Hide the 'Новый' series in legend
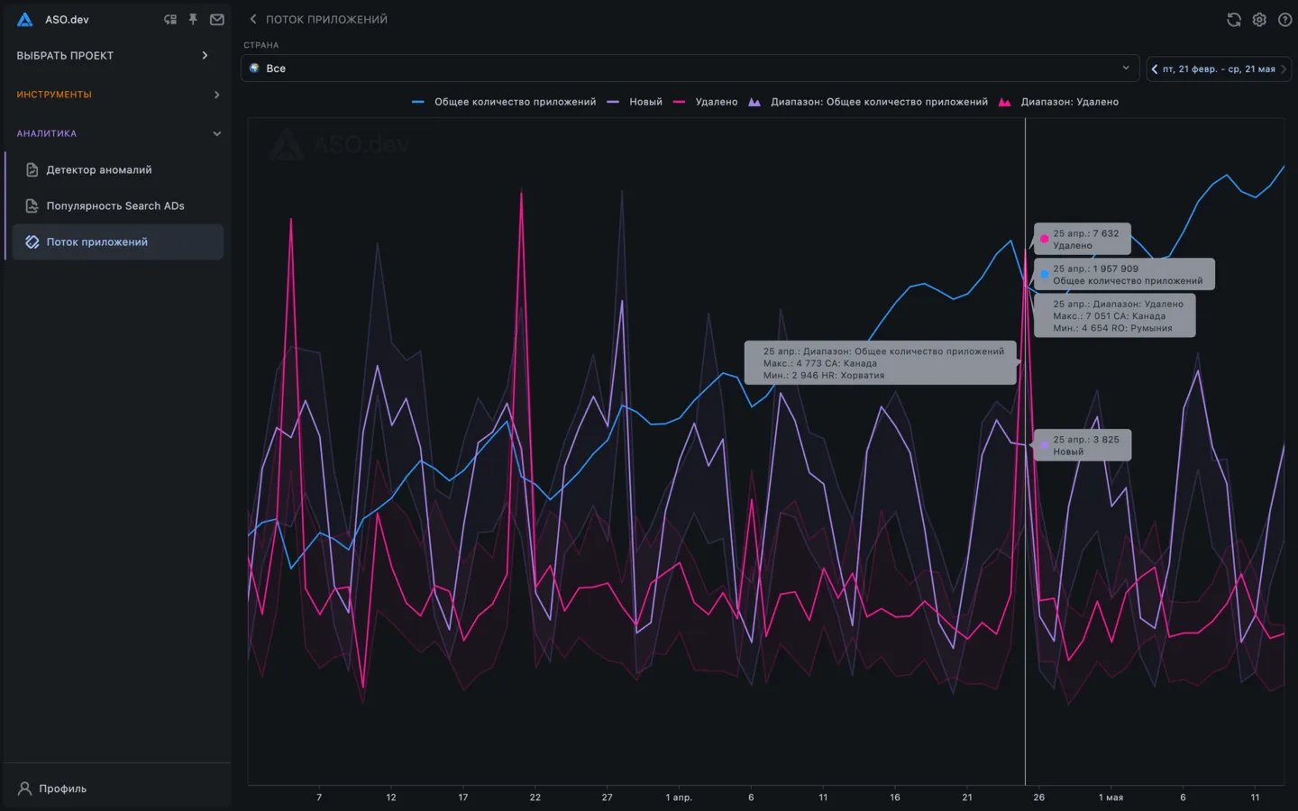Screen dimensions: 1298x811 pyautogui.click(x=644, y=102)
